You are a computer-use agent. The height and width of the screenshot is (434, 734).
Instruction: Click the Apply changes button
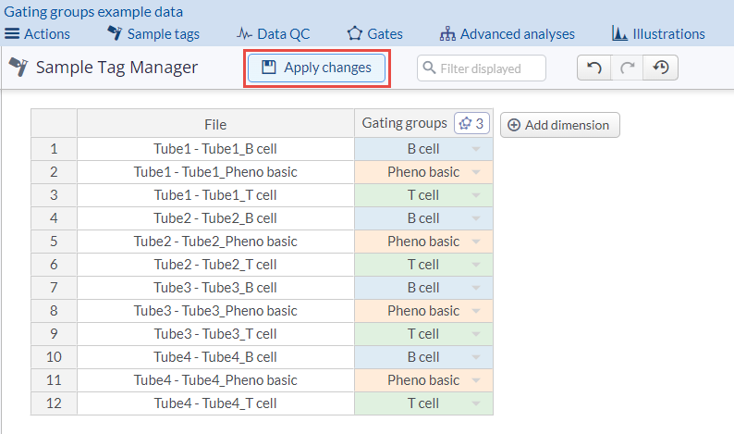point(317,68)
